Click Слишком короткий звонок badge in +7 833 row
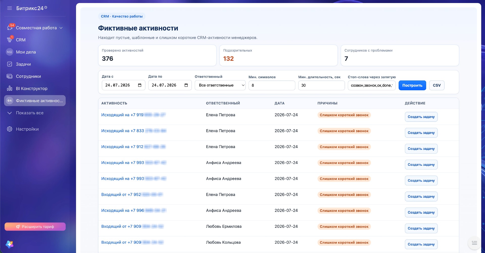 [344, 131]
